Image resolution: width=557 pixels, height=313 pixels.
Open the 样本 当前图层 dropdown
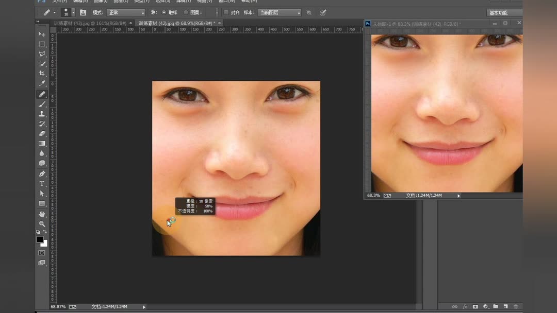click(x=279, y=12)
